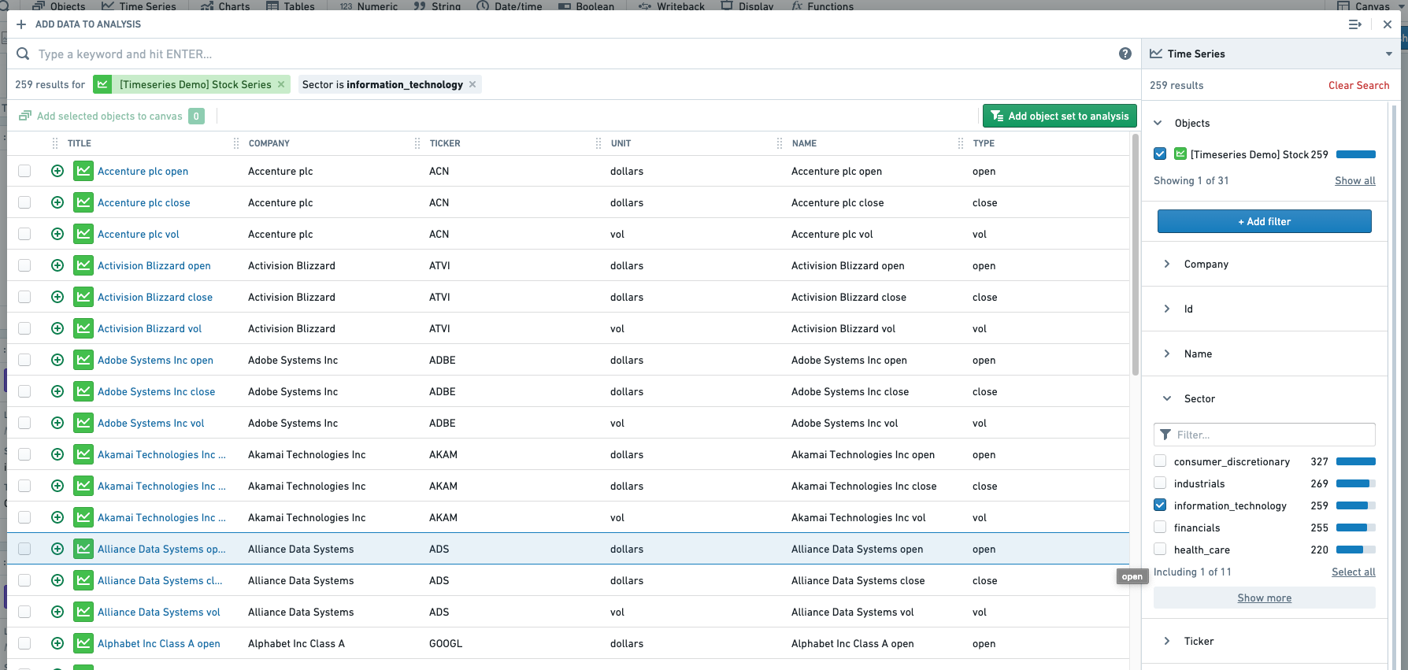Screen dimensions: 1408x670
Task: Open the Accenture plc close title link
Action: (x=144, y=202)
